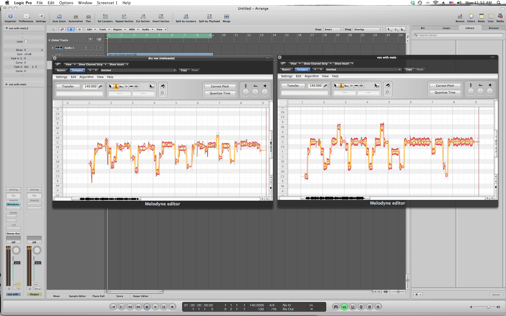The image size is (506, 316).
Task: Click the Spotlight magnifier in menu bar
Action: pos(499,3)
